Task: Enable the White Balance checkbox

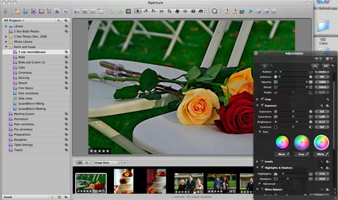Action: click(x=262, y=189)
